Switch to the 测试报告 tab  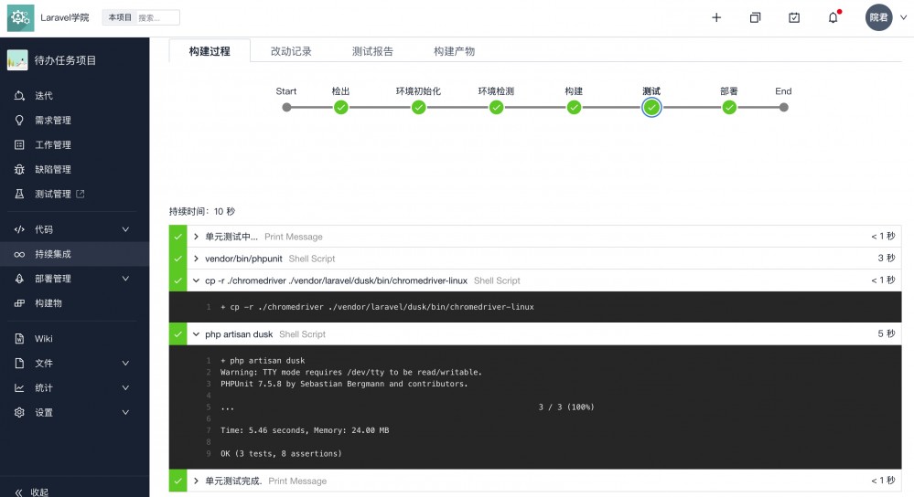372,51
